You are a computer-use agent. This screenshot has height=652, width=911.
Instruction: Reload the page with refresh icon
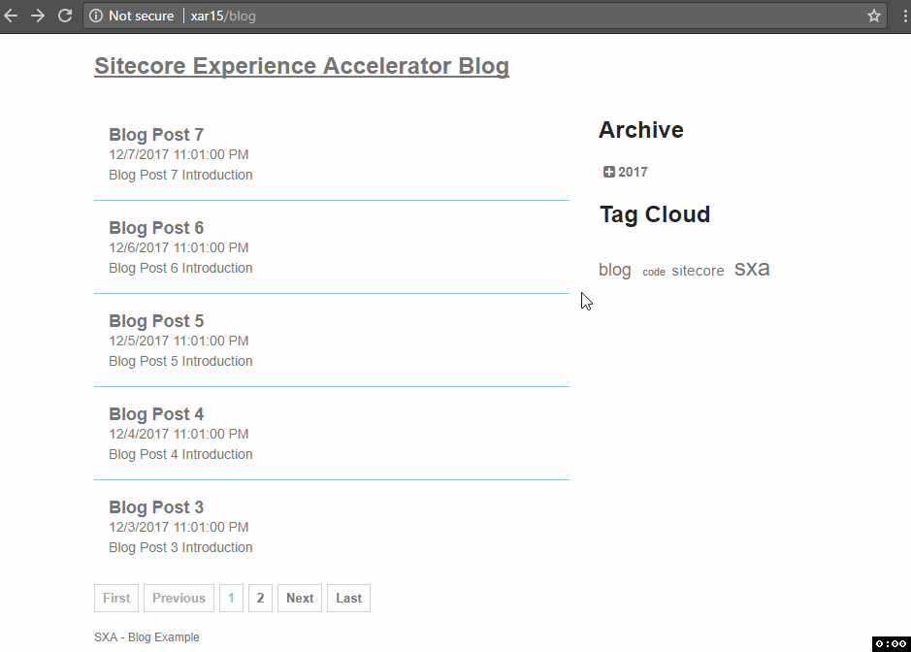click(65, 16)
